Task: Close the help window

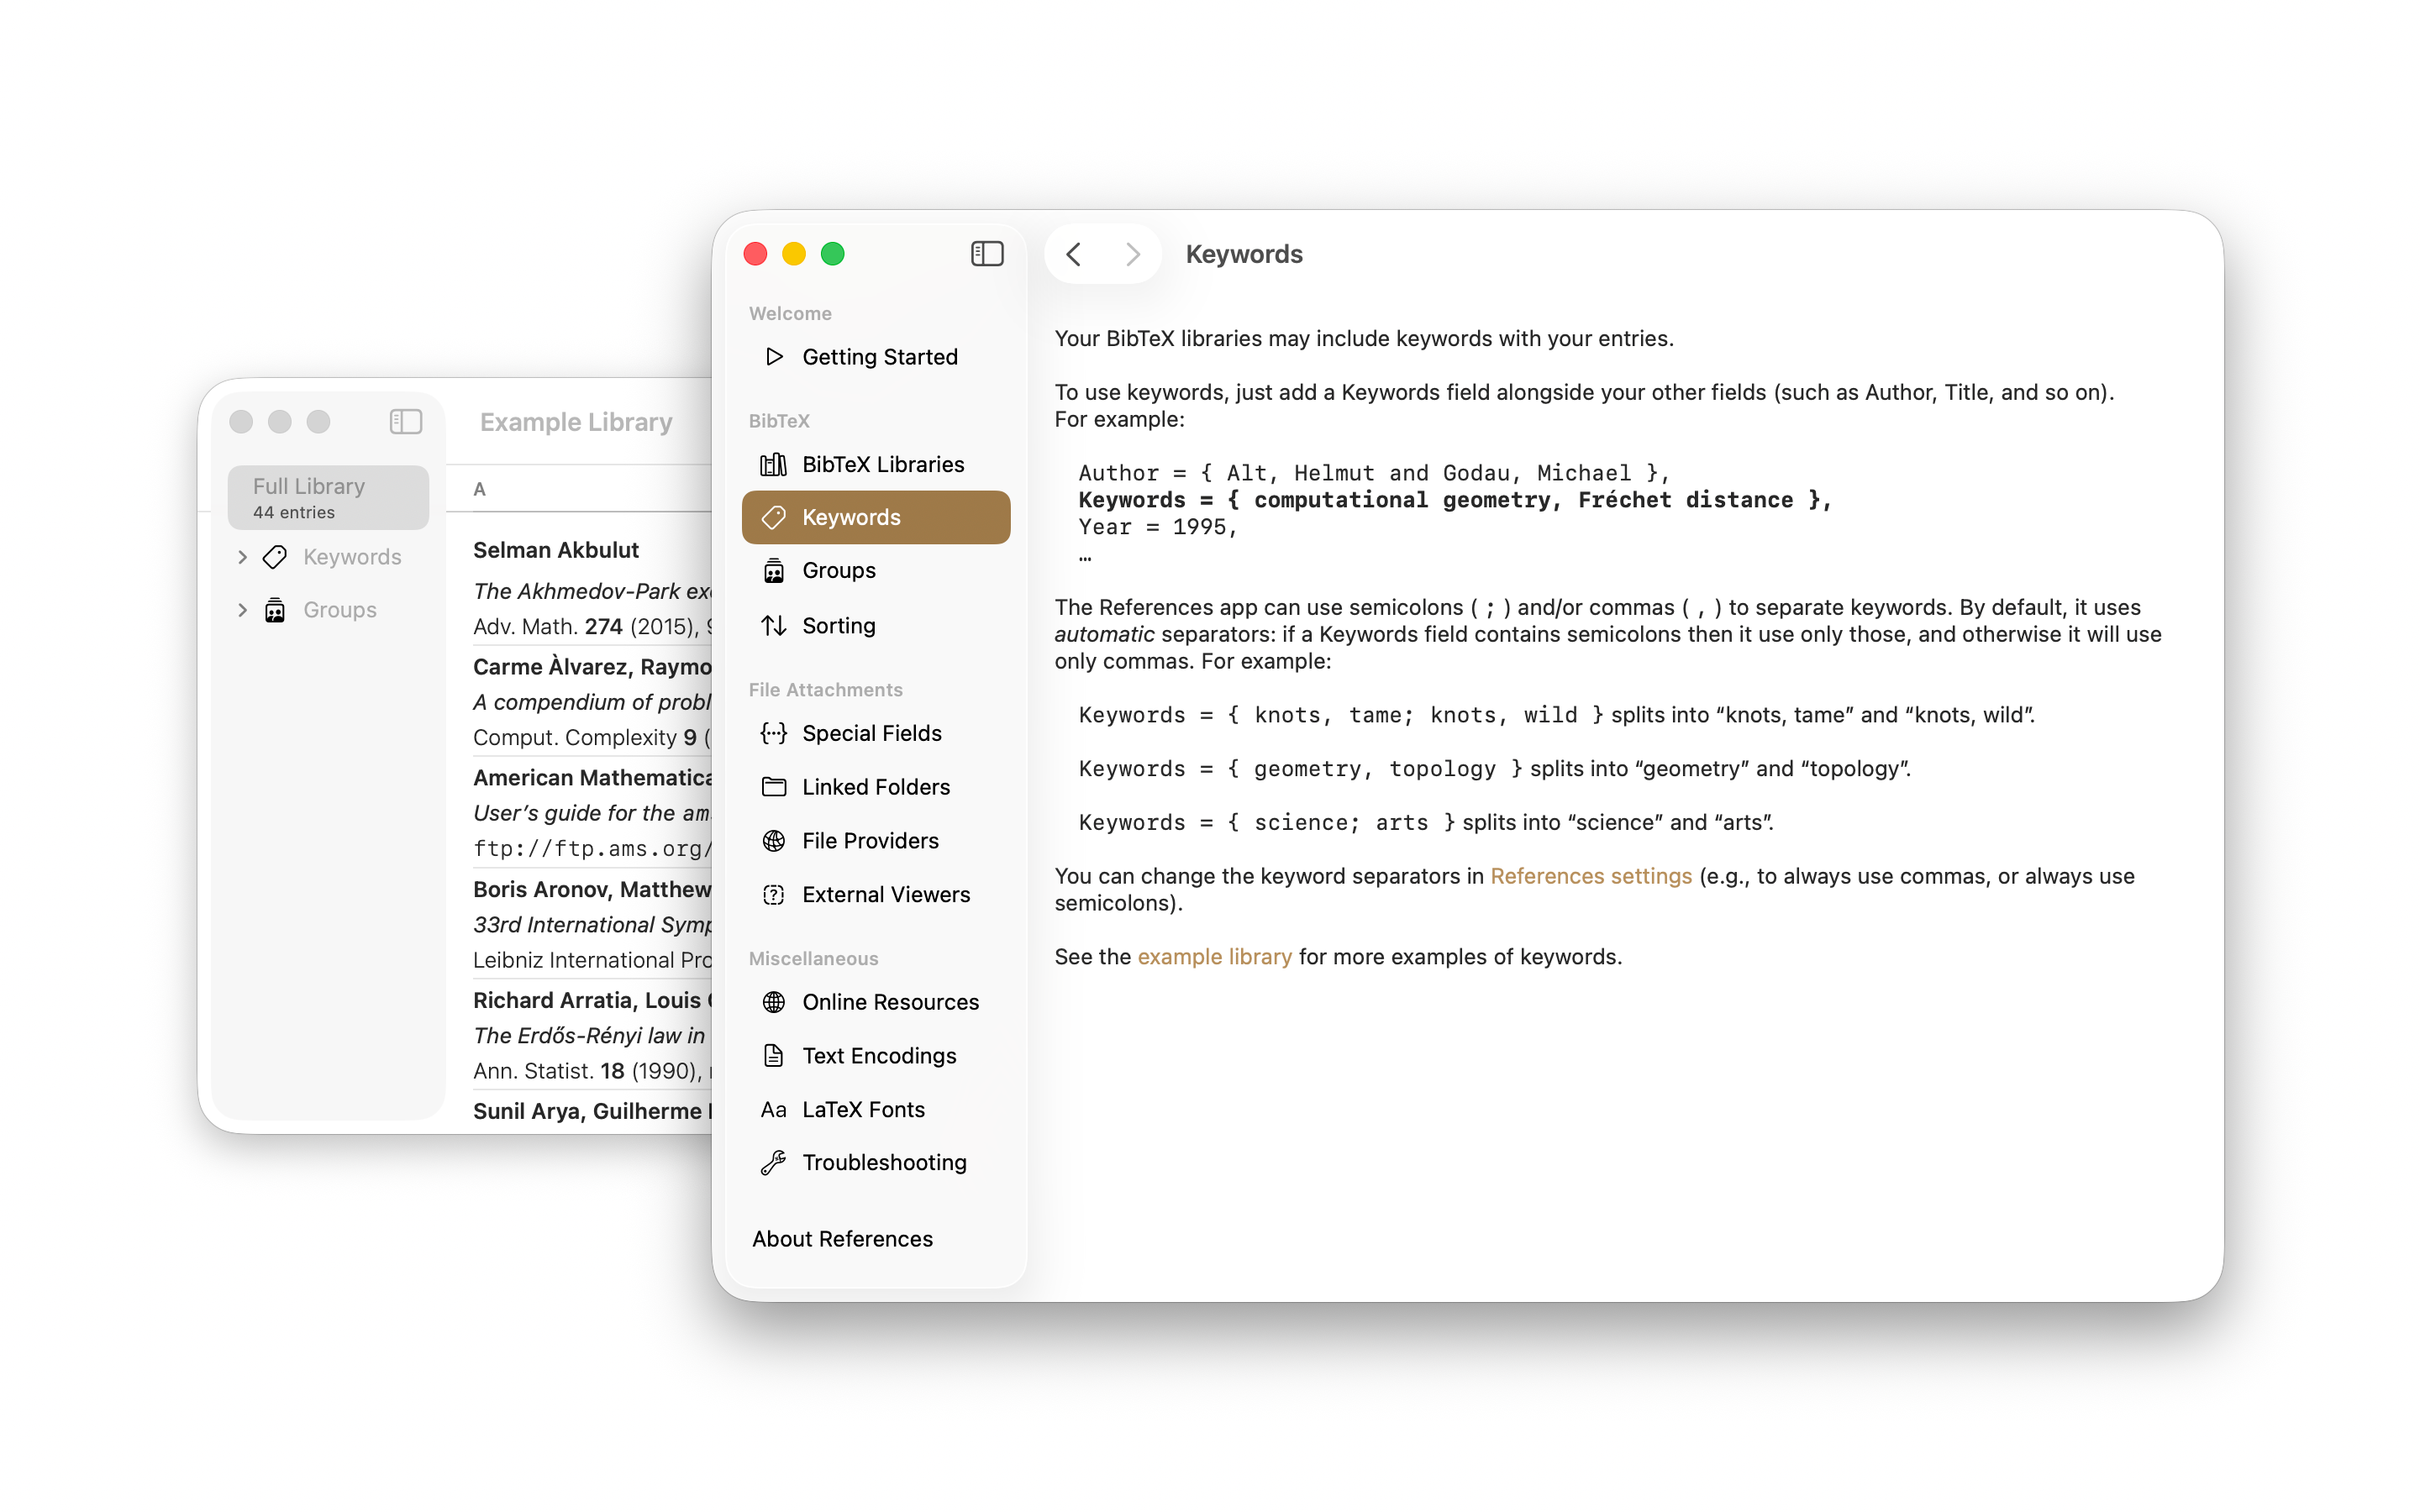Action: [x=755, y=254]
